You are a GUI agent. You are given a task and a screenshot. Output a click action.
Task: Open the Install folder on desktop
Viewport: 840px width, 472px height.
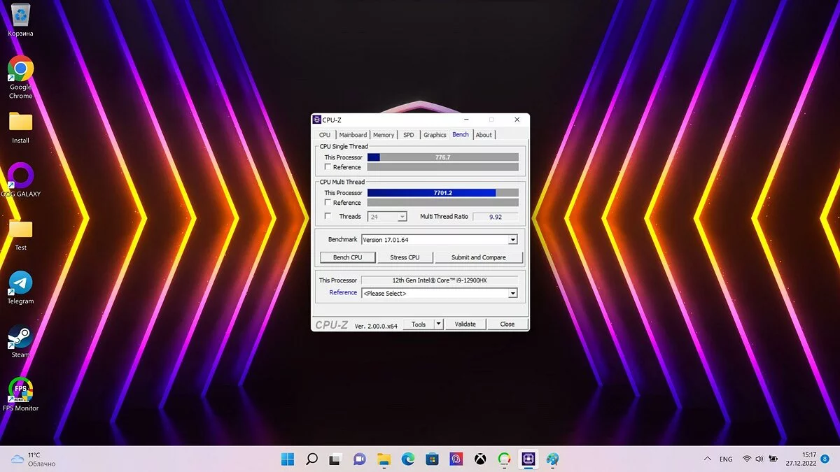[x=20, y=122]
